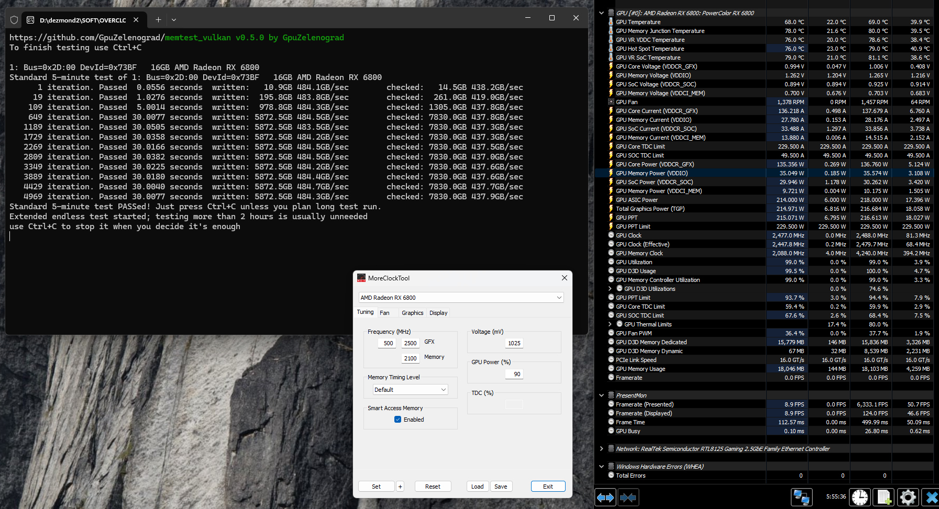Select the GPU Memory Junction Temperature row label
Viewport: 939px width, 509px height.
click(660, 31)
